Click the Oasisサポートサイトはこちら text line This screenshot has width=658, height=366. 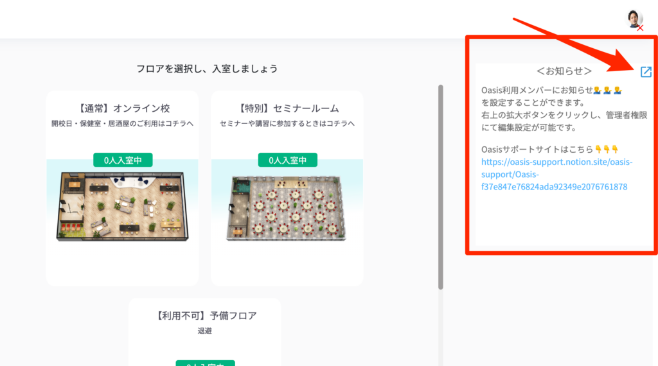550,149
